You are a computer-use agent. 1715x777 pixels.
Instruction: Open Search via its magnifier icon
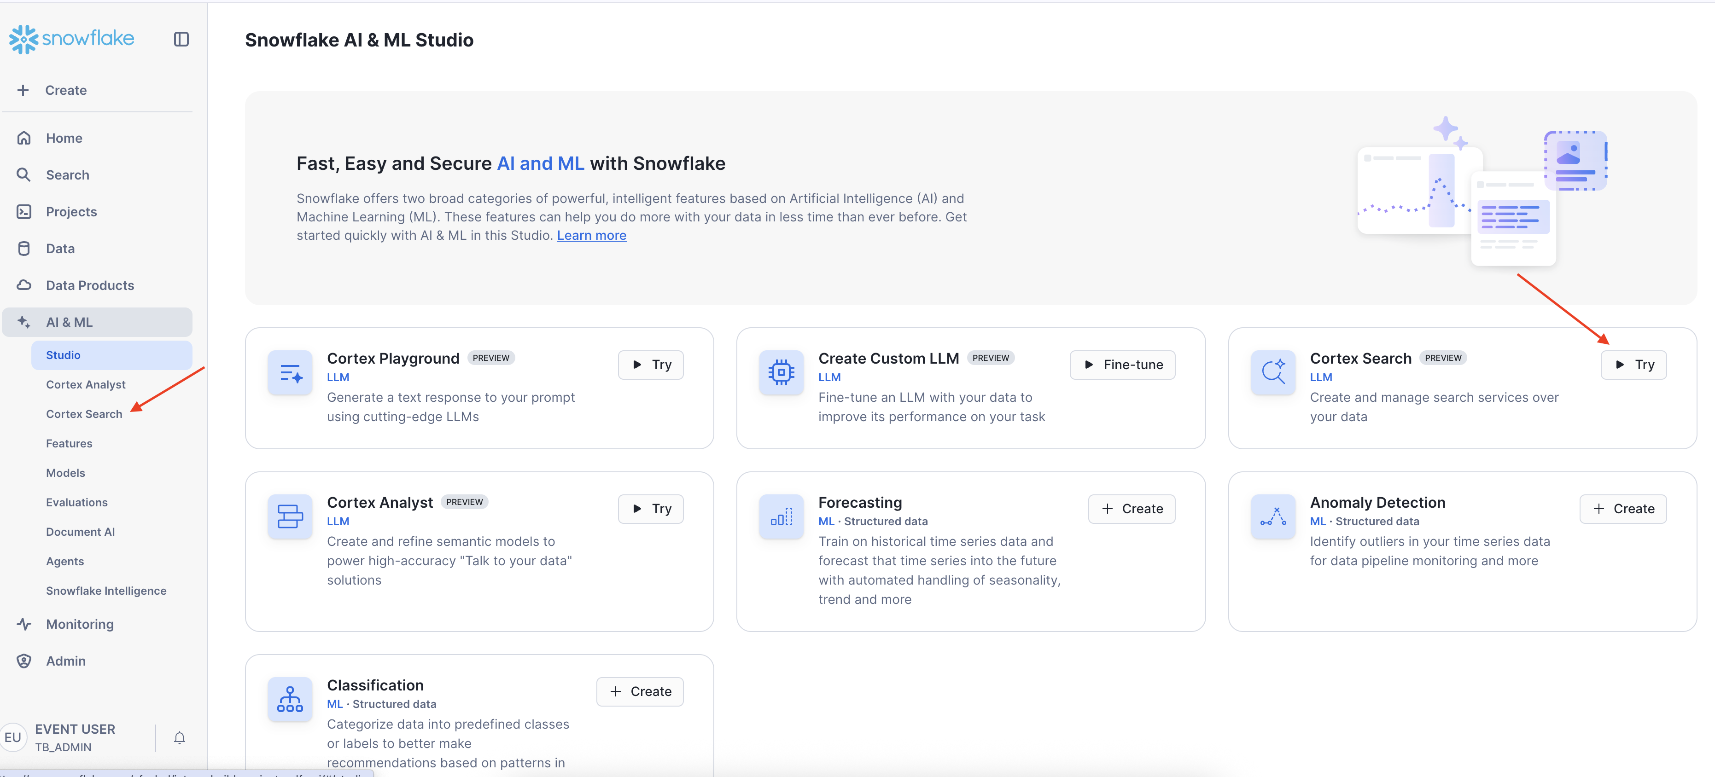[24, 174]
